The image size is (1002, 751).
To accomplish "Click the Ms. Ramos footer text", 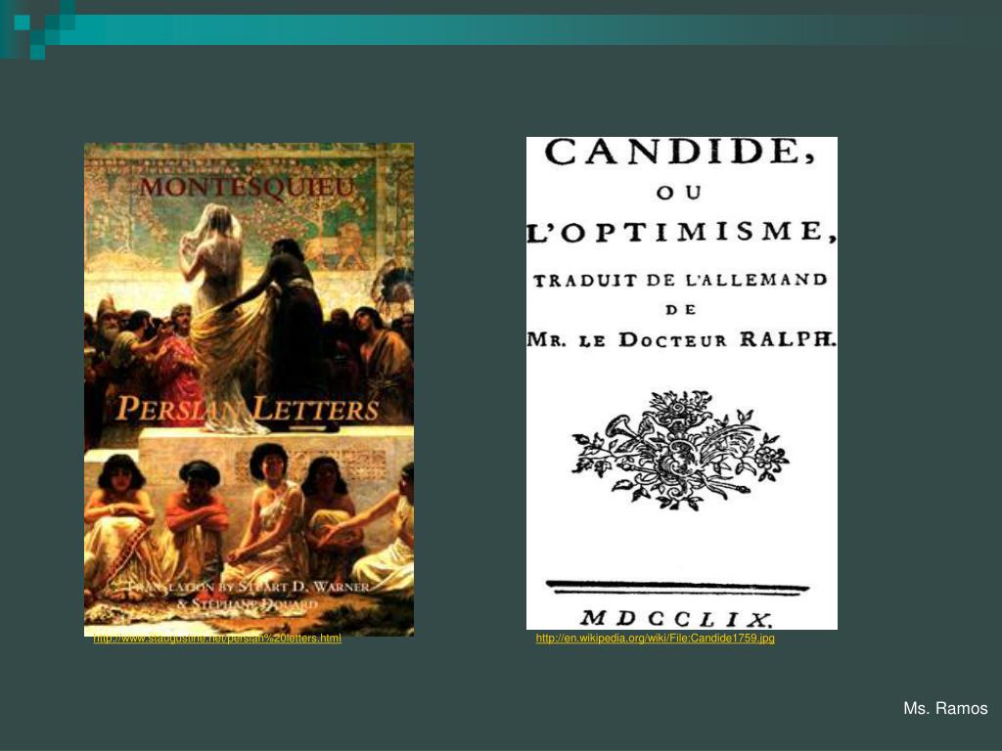I will 945,708.
